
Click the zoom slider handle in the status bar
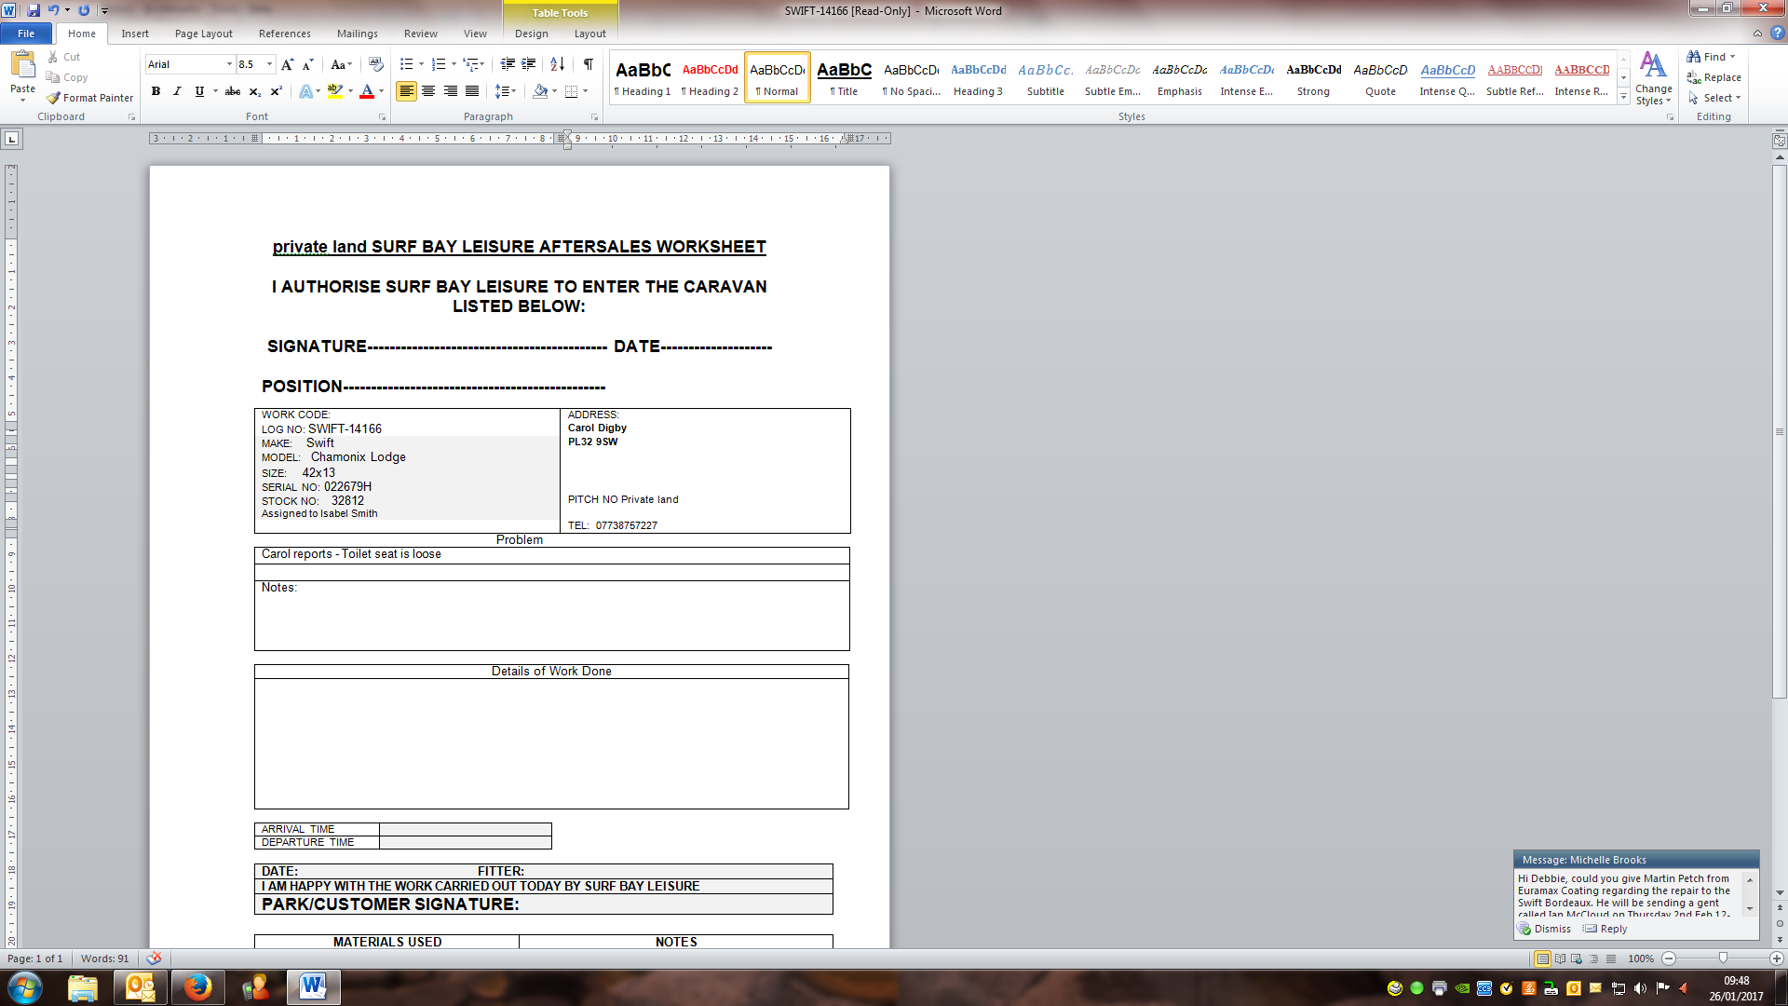point(1723,958)
